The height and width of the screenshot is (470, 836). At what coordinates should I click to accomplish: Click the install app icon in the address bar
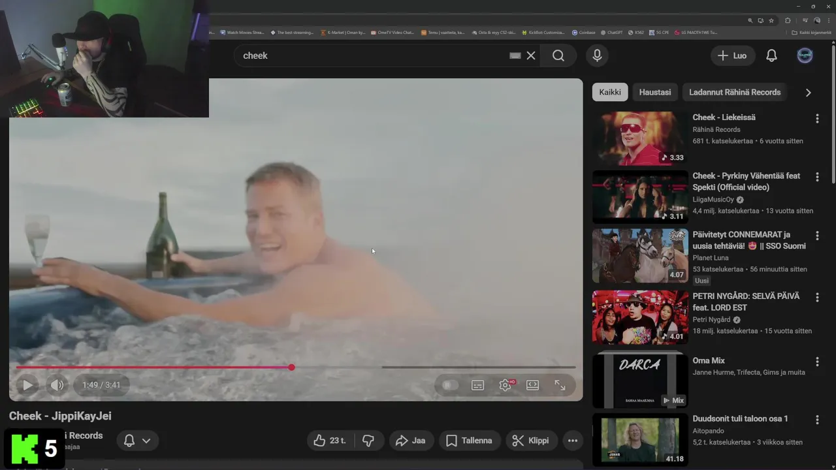[761, 20]
